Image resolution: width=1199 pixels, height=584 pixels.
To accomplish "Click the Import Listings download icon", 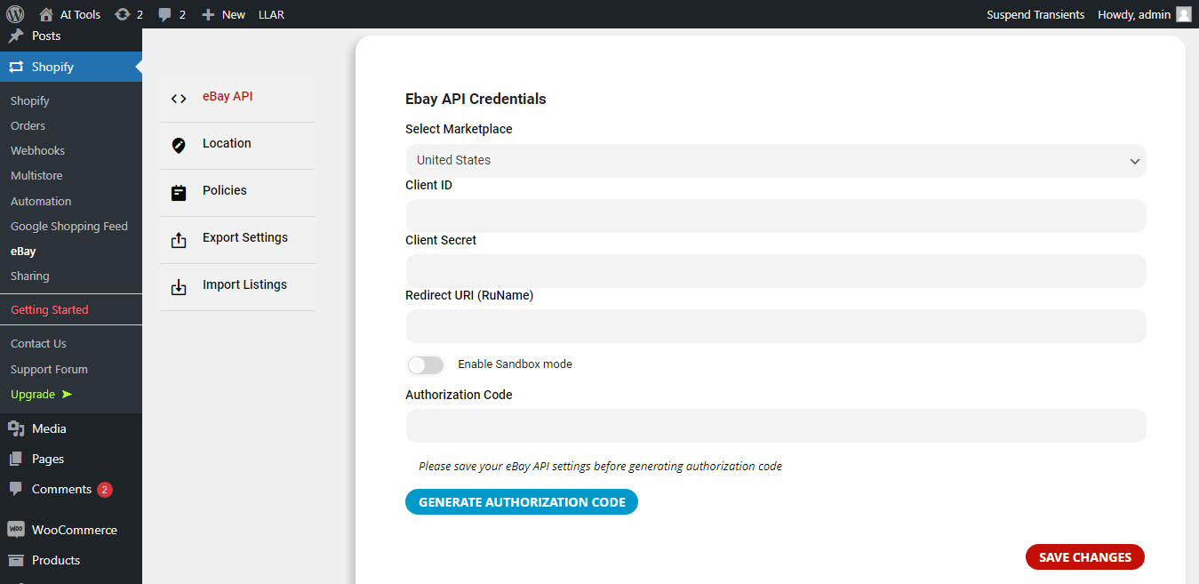I will [179, 287].
